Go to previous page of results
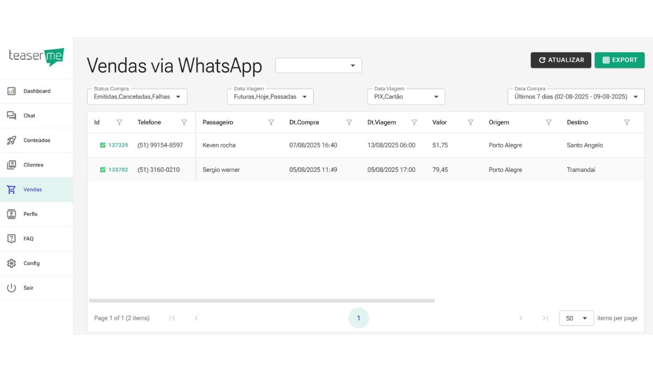 [x=196, y=318]
